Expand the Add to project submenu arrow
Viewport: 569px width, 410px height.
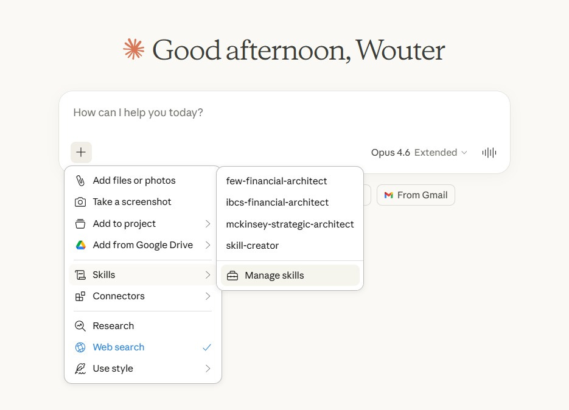point(208,223)
